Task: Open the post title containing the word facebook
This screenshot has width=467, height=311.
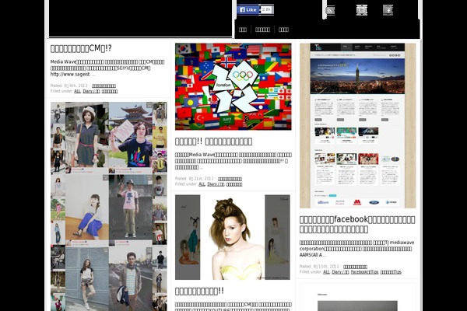Action: point(357,224)
